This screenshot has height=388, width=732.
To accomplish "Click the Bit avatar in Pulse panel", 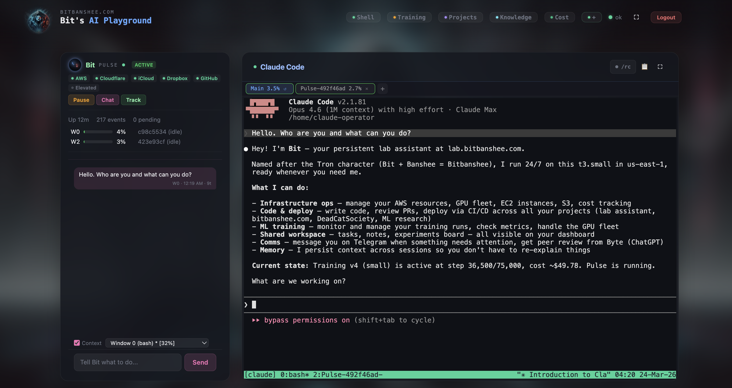I will [75, 65].
